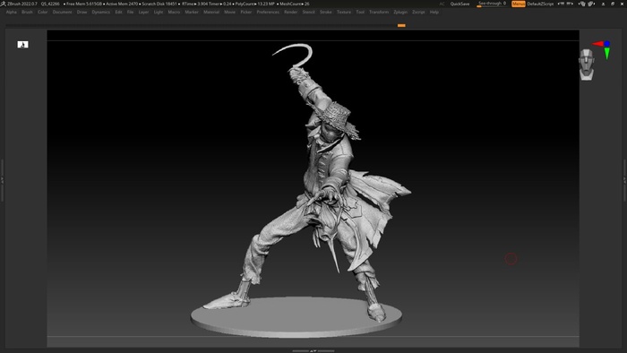Viewport: 627px width, 353px height.
Task: Restore down the ZBrush window
Action: click(612, 4)
